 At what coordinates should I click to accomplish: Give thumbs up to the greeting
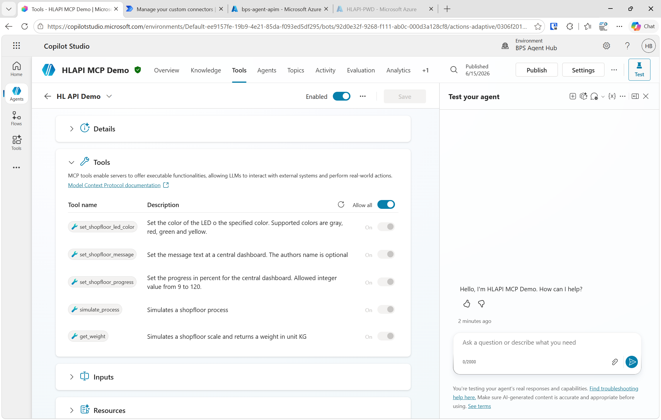pos(467,304)
